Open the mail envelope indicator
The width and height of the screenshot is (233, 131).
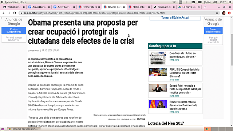pyautogui.click(x=193, y=2)
